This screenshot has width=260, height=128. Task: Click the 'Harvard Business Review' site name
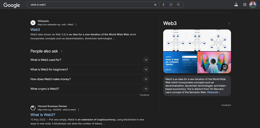(x=53, y=106)
